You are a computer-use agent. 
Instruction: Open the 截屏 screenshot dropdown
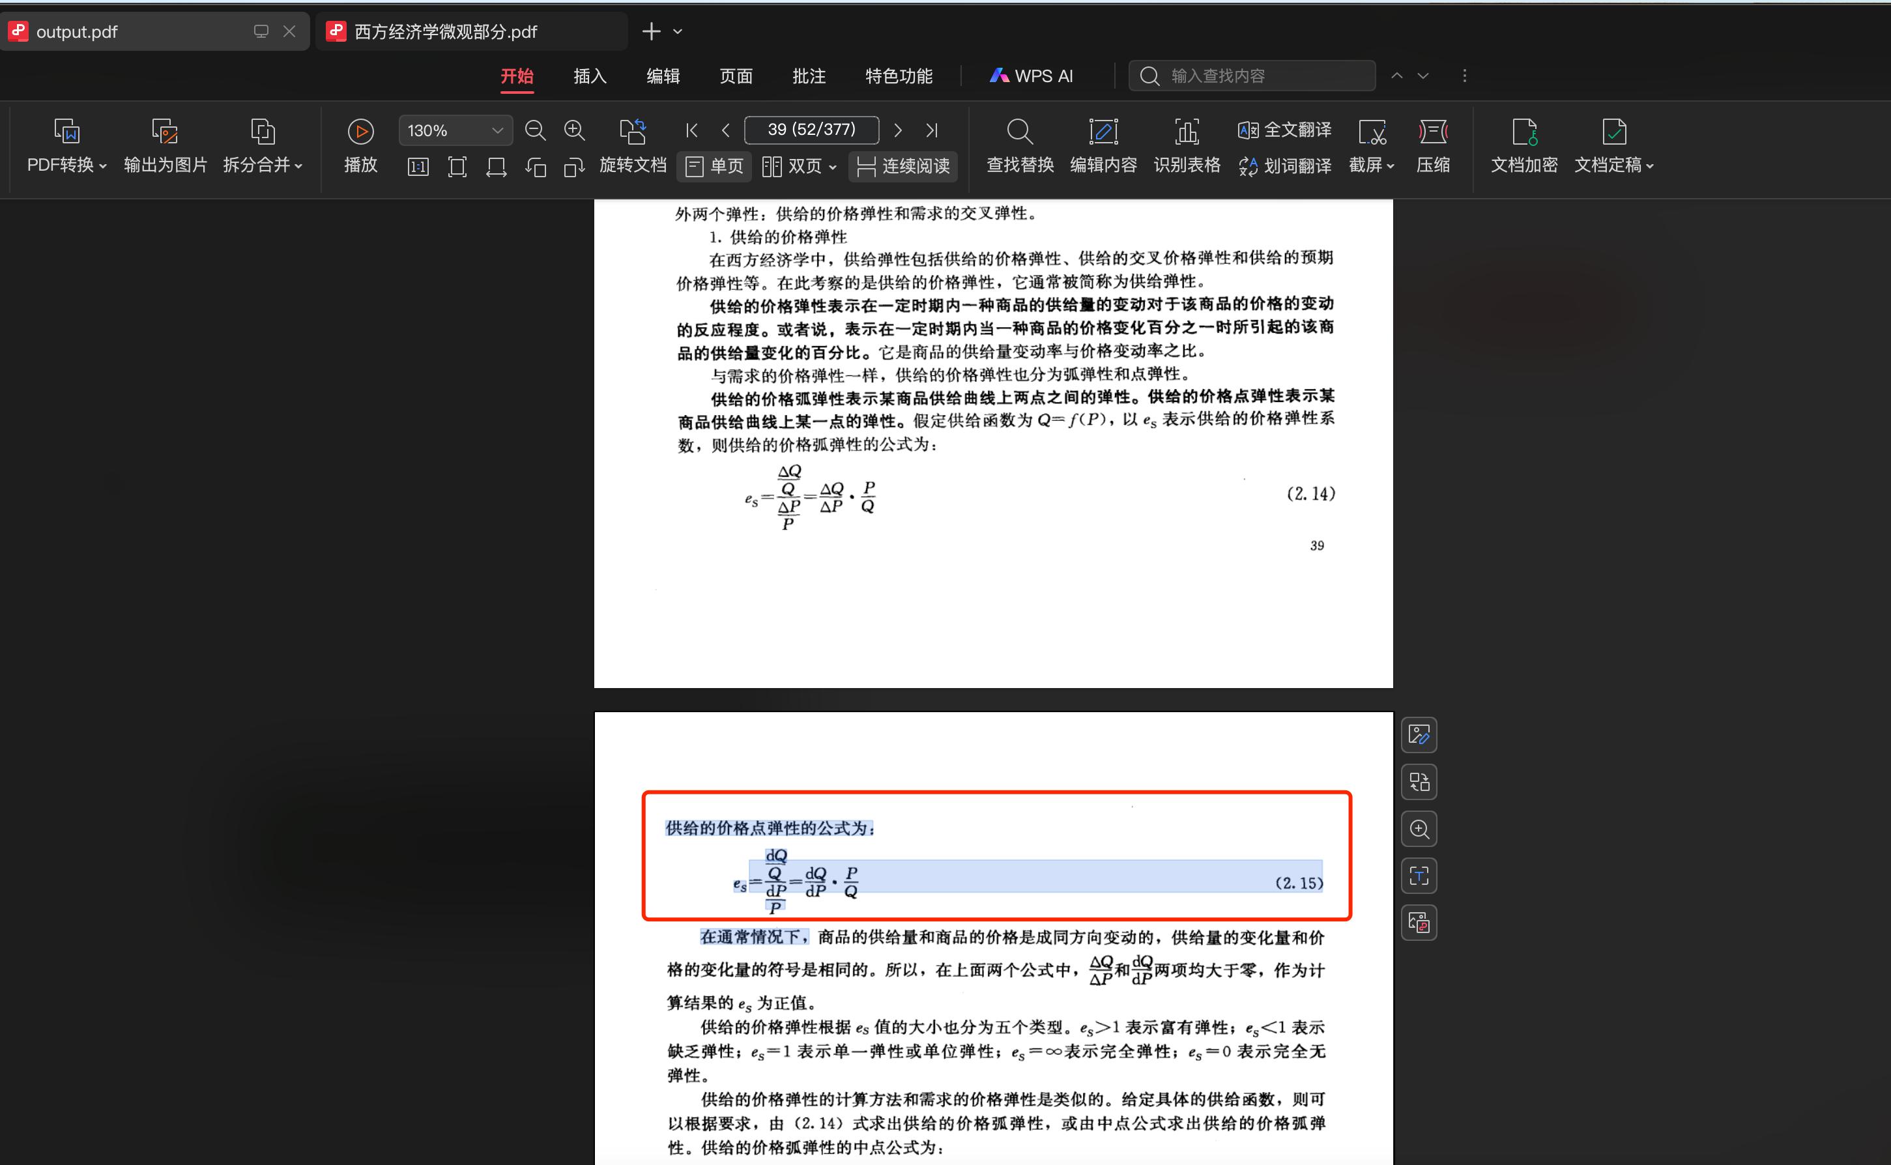[x=1372, y=165]
